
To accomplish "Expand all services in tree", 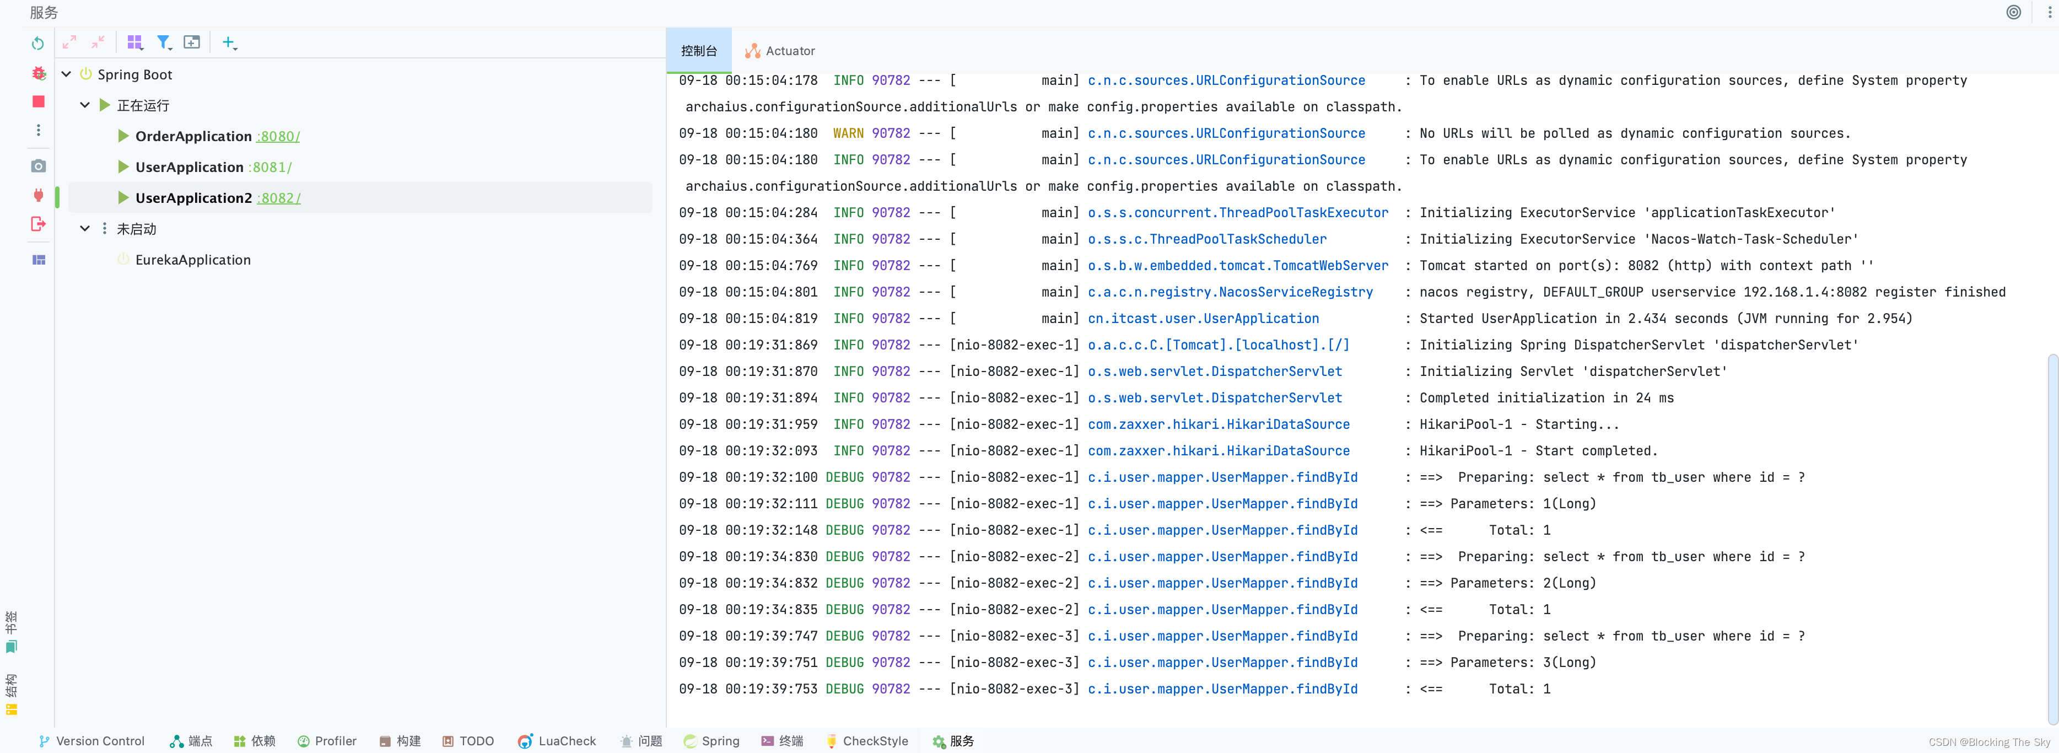I will point(69,42).
